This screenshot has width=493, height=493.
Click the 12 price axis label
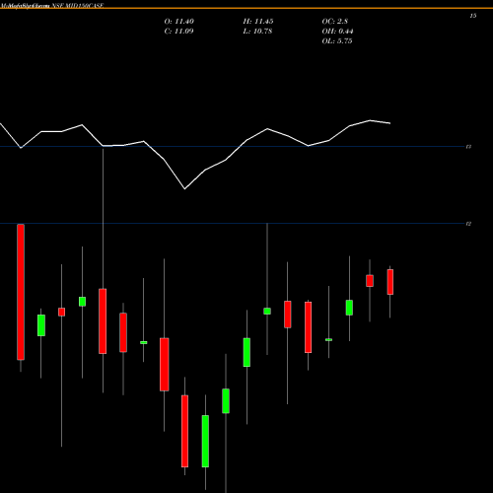[x=469, y=224]
